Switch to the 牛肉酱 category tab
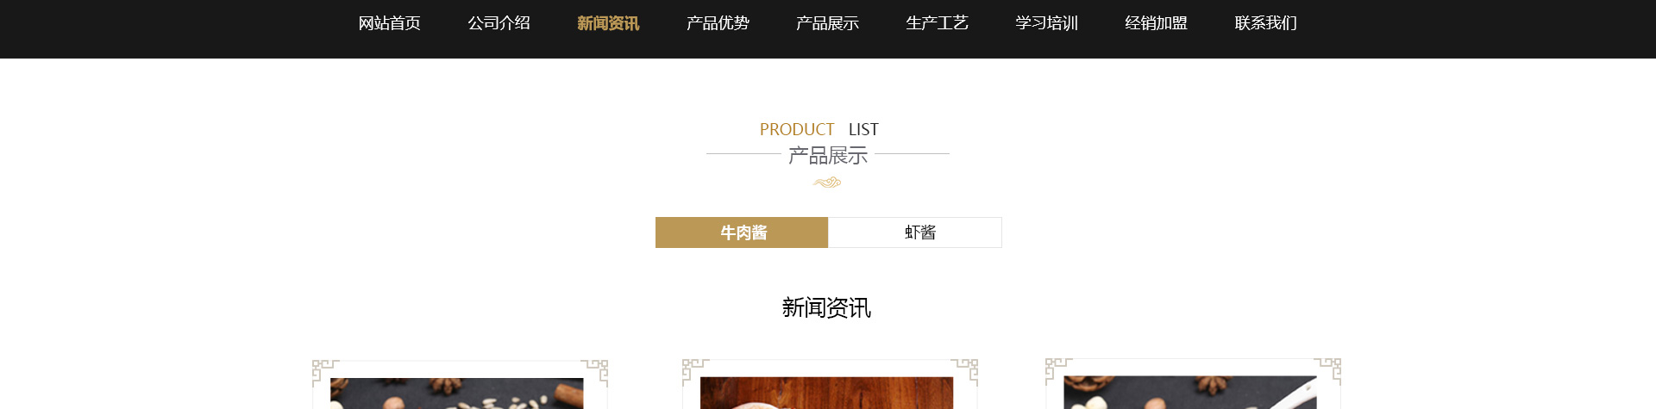 (x=742, y=232)
